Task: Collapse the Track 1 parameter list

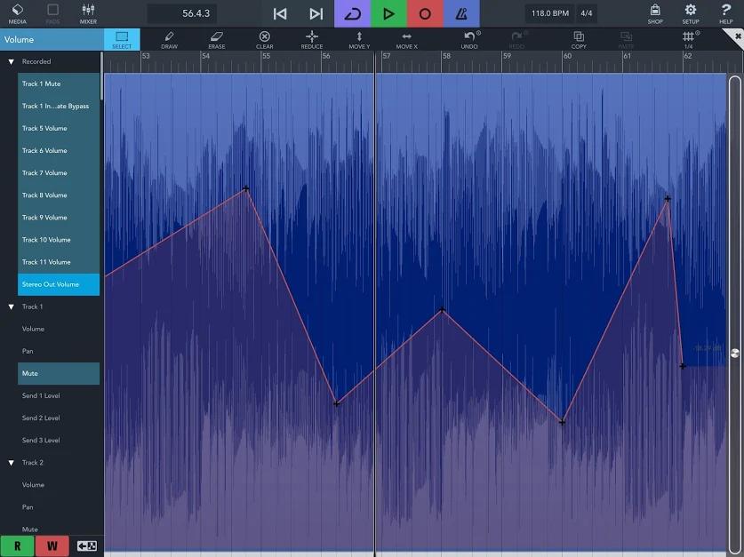Action: coord(11,306)
